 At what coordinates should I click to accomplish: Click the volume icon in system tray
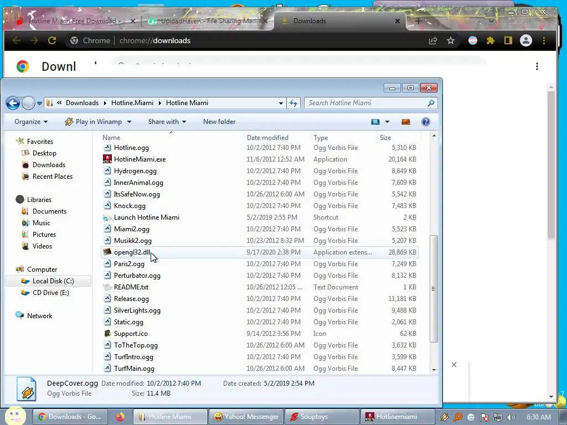511,417
